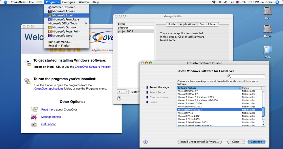Open the Configure menu
This screenshot has width=283, height=149.
tap(69, 2)
